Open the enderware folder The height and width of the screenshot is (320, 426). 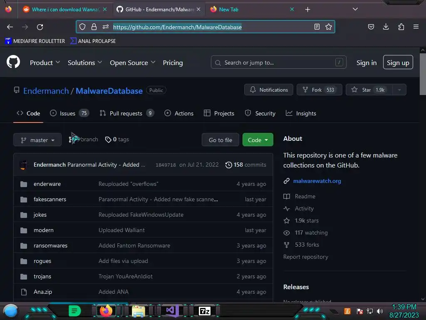47,184
